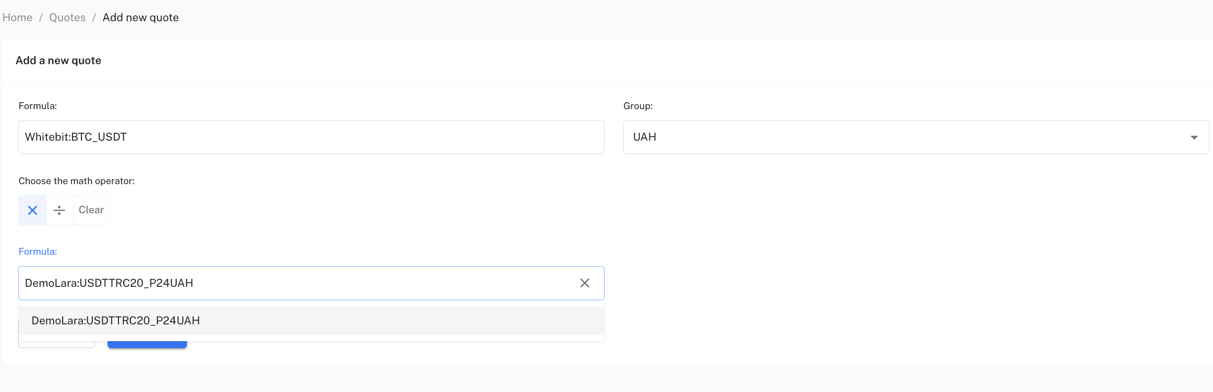Click blank page area below form card
Screen dimensions: 1213x392
tap(592, 379)
